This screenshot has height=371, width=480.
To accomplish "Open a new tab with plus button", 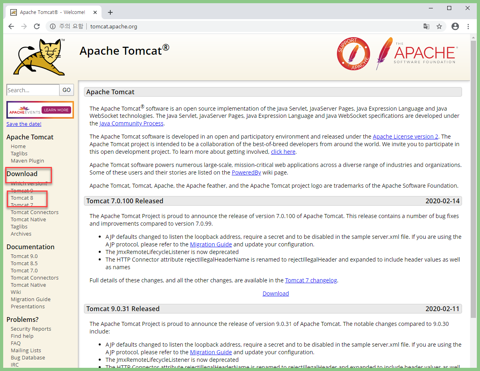I will pyautogui.click(x=110, y=12).
